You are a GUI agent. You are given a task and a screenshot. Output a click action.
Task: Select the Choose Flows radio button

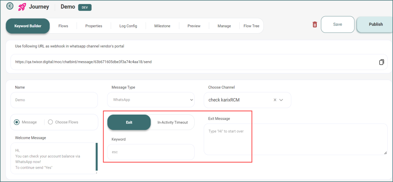[x=50, y=122]
